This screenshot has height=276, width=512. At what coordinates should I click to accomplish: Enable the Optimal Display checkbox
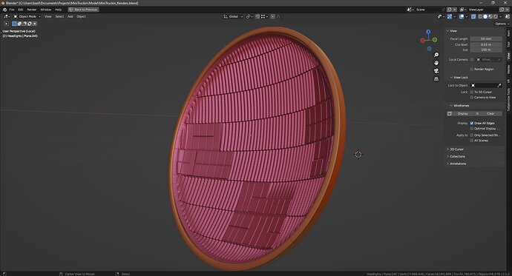(x=472, y=129)
